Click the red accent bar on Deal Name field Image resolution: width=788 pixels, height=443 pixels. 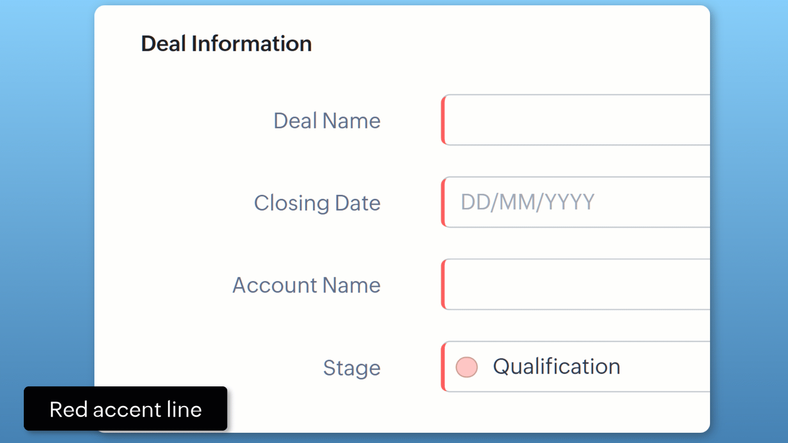tap(443, 120)
